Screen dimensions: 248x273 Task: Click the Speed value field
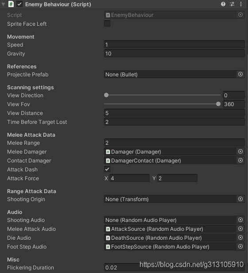point(174,45)
